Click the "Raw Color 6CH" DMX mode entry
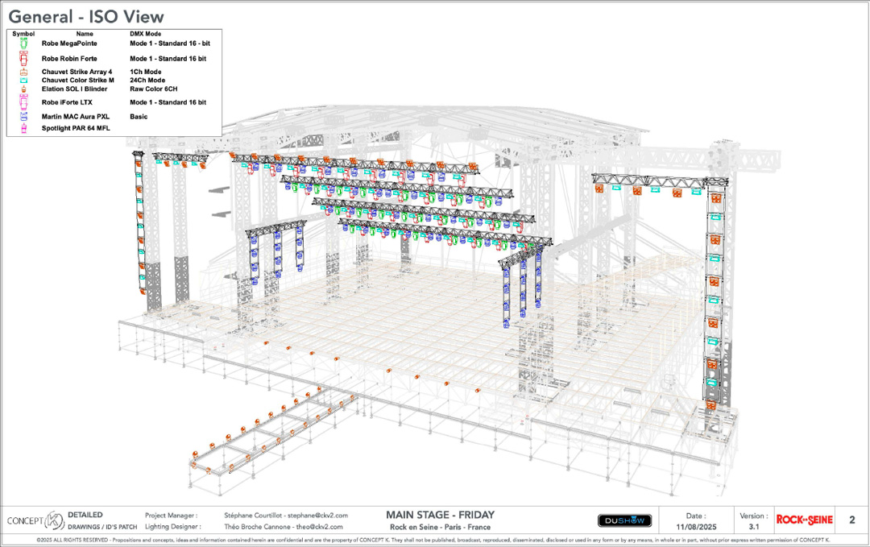Screen dimensions: 870x547 [x=153, y=89]
